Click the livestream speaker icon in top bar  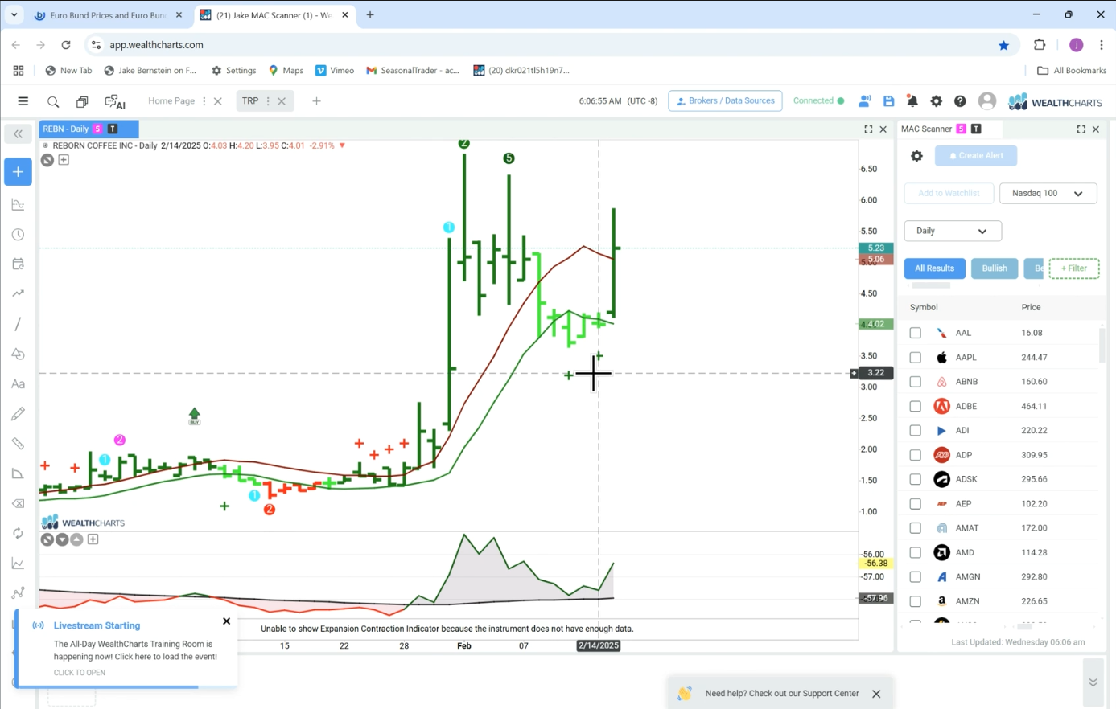pyautogui.click(x=864, y=101)
